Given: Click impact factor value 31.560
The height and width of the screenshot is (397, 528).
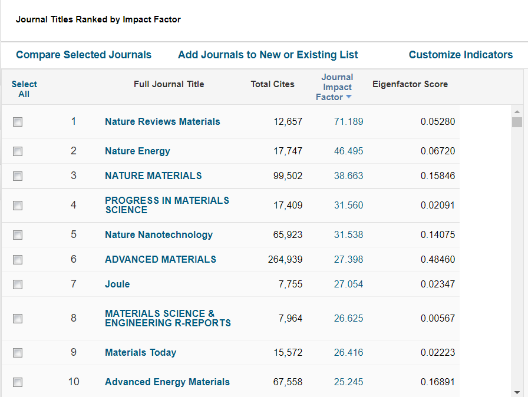Looking at the screenshot, I should click(348, 205).
